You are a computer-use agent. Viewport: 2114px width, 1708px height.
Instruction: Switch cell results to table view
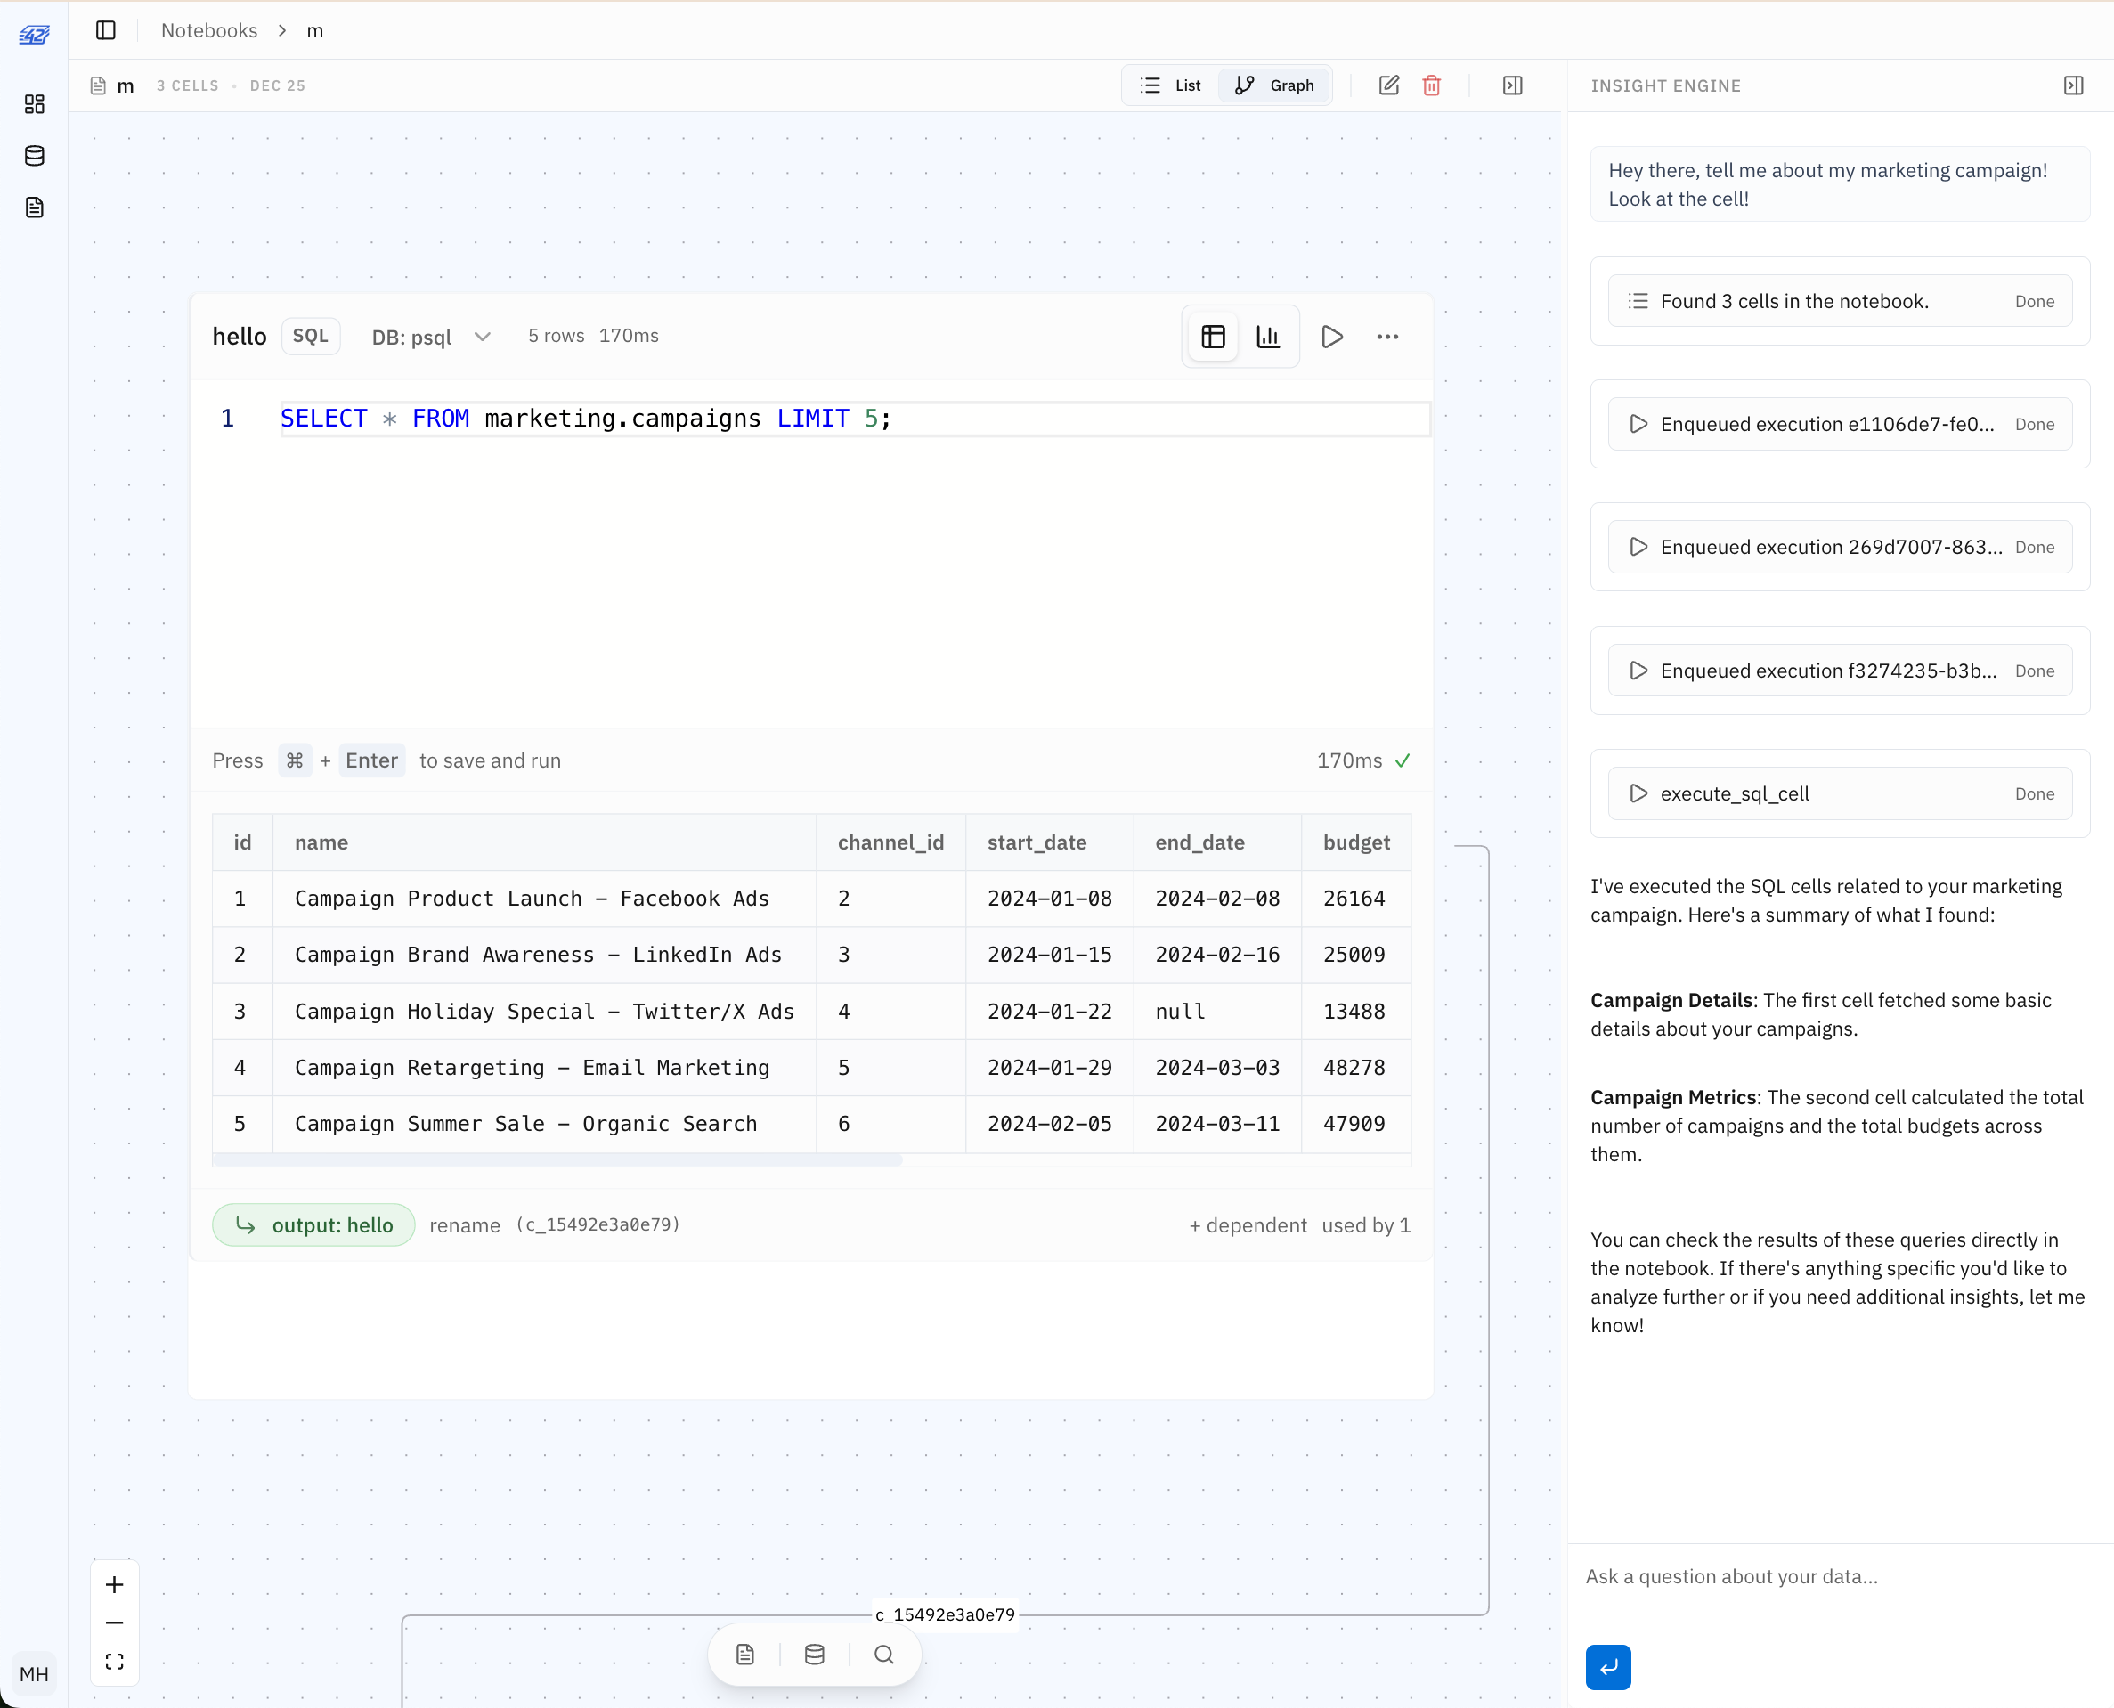1212,337
